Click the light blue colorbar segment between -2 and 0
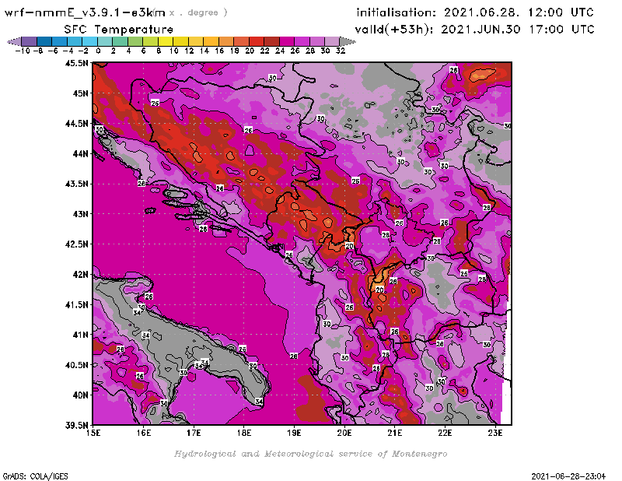The image size is (622, 481). click(90, 41)
